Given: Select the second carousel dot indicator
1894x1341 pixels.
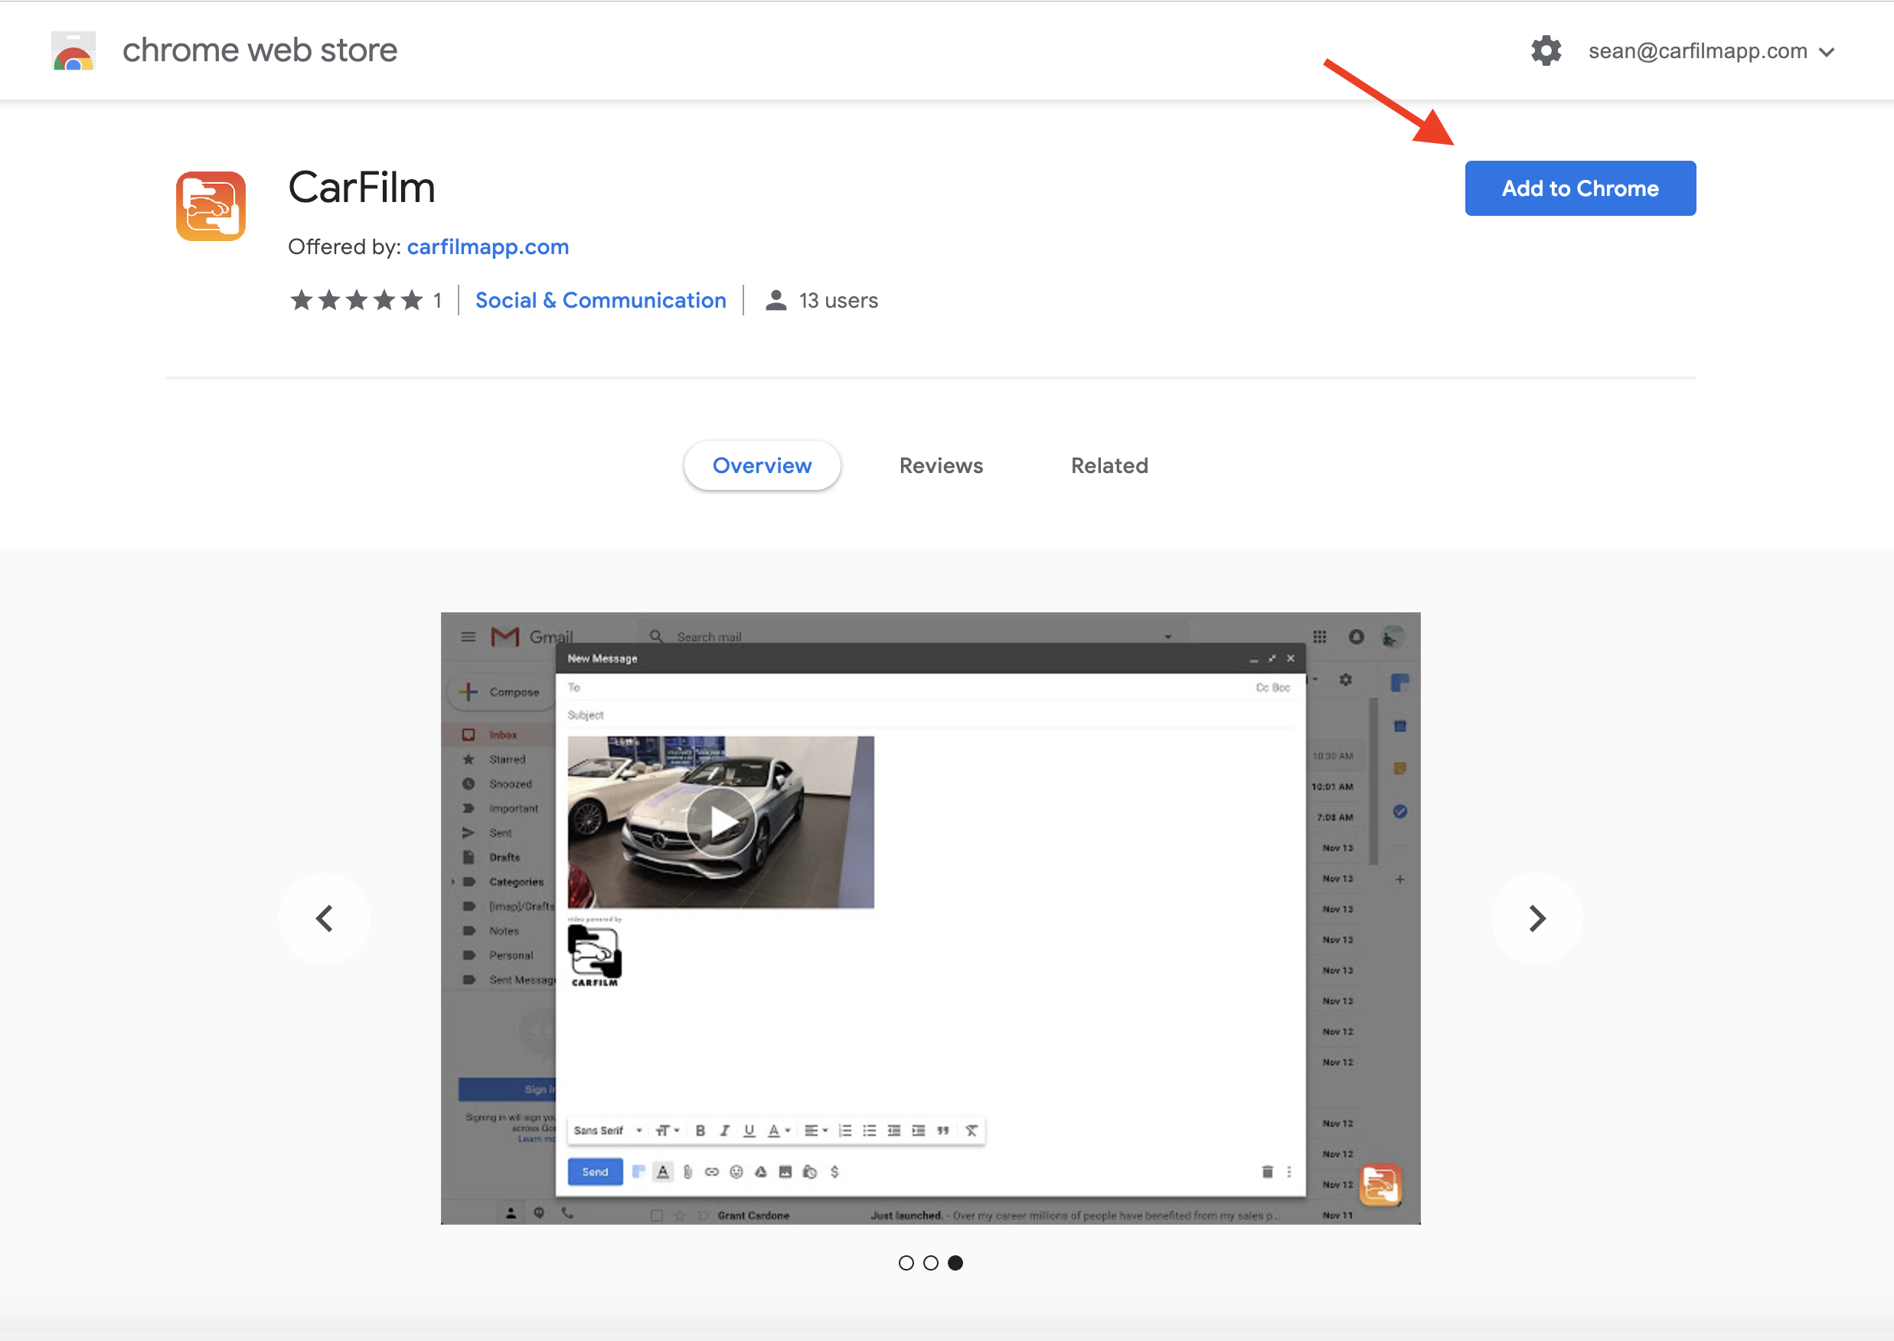Looking at the screenshot, I should pos(931,1263).
